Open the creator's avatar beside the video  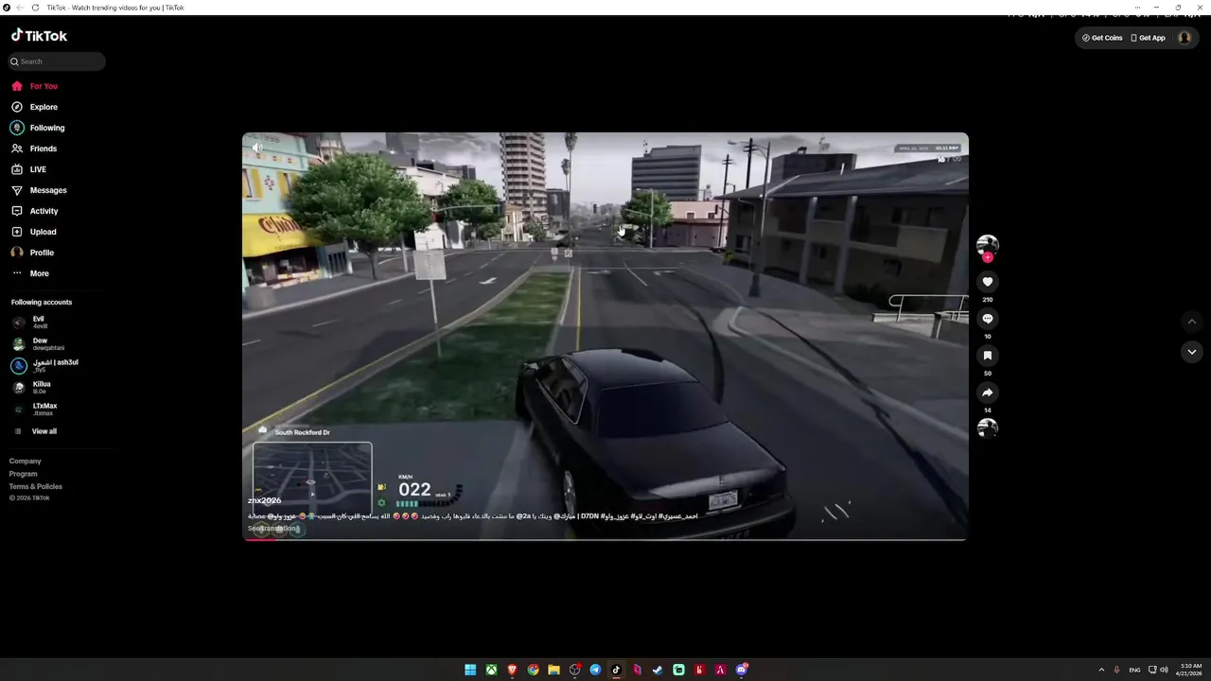click(x=988, y=245)
